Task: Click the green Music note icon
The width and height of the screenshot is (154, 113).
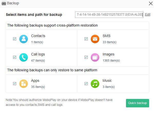Action: coord(95,84)
